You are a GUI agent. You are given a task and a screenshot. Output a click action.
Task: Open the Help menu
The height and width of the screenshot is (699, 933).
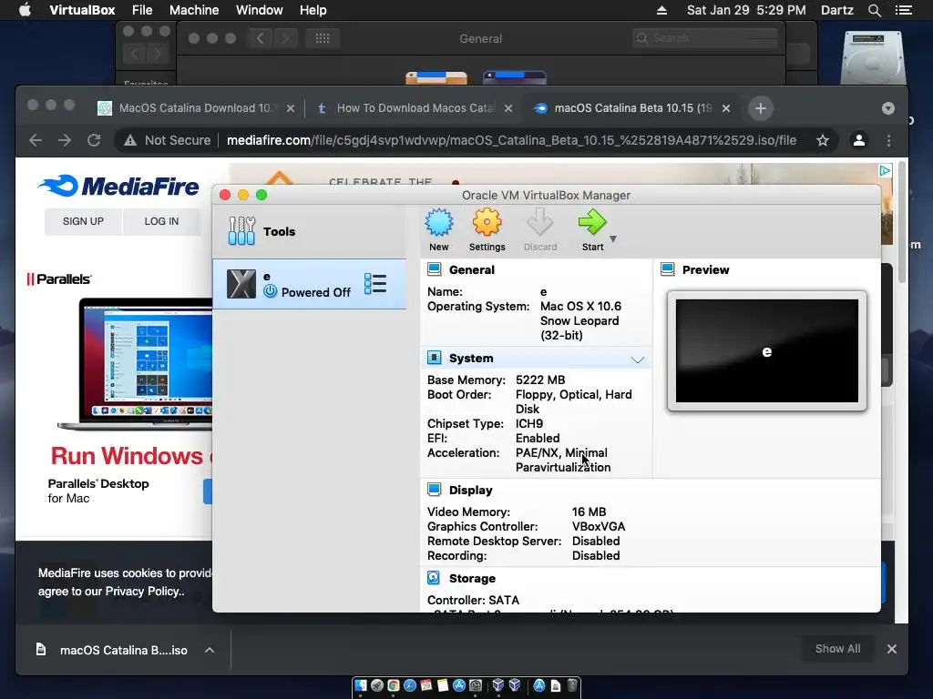[x=313, y=10]
